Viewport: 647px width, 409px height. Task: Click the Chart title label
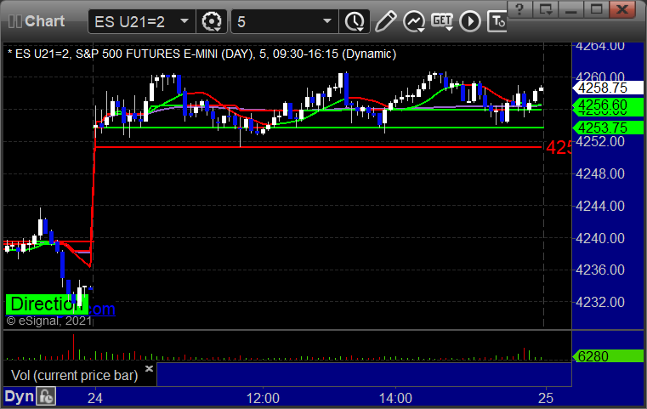tap(44, 21)
